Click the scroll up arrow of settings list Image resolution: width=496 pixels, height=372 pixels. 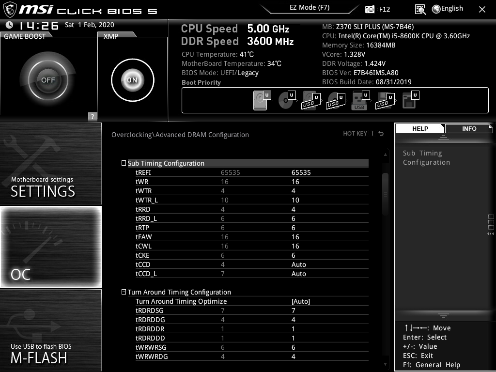pos(385,155)
